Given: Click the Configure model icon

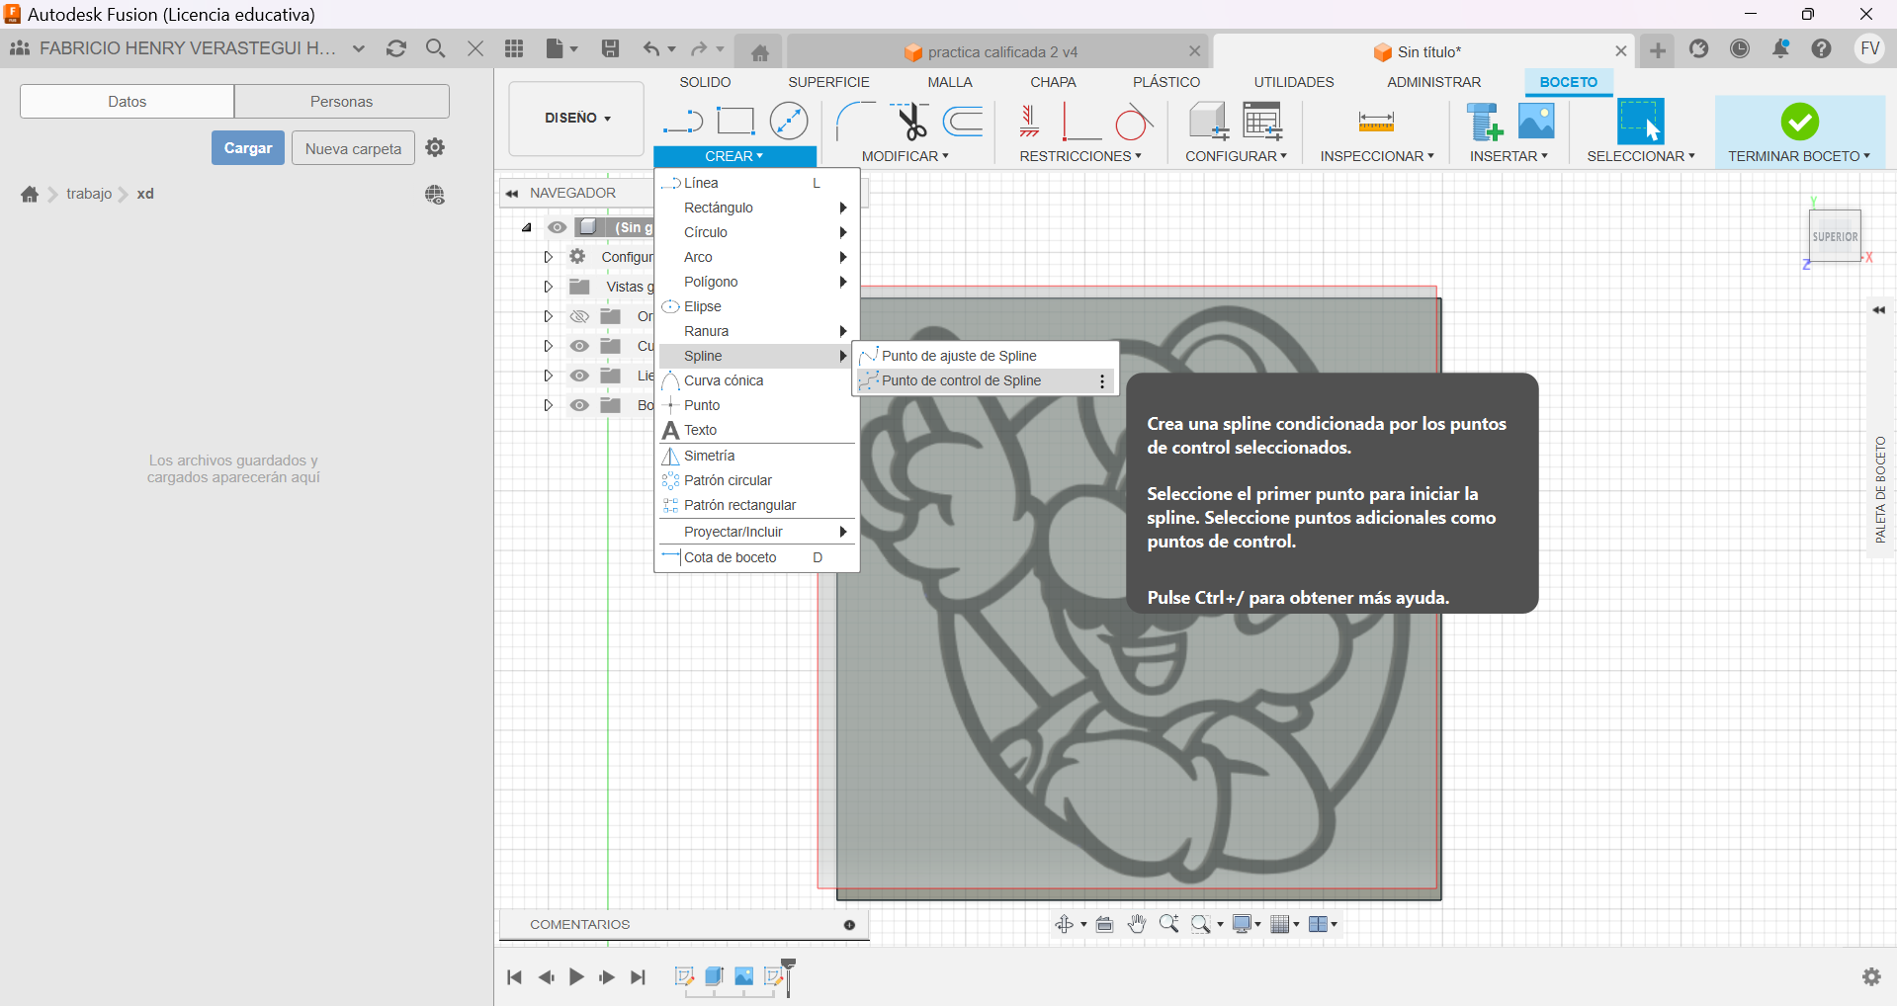Looking at the screenshot, I should (1208, 121).
